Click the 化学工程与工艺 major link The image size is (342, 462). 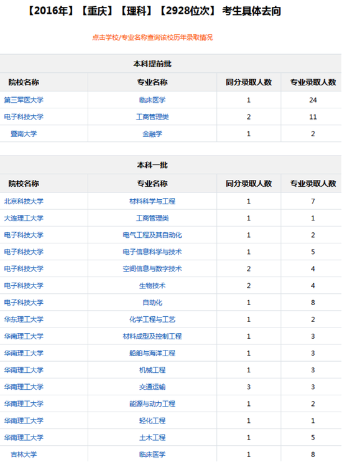(152, 319)
